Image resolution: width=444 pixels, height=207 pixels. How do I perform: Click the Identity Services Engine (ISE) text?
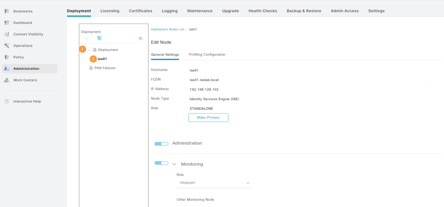click(x=214, y=99)
